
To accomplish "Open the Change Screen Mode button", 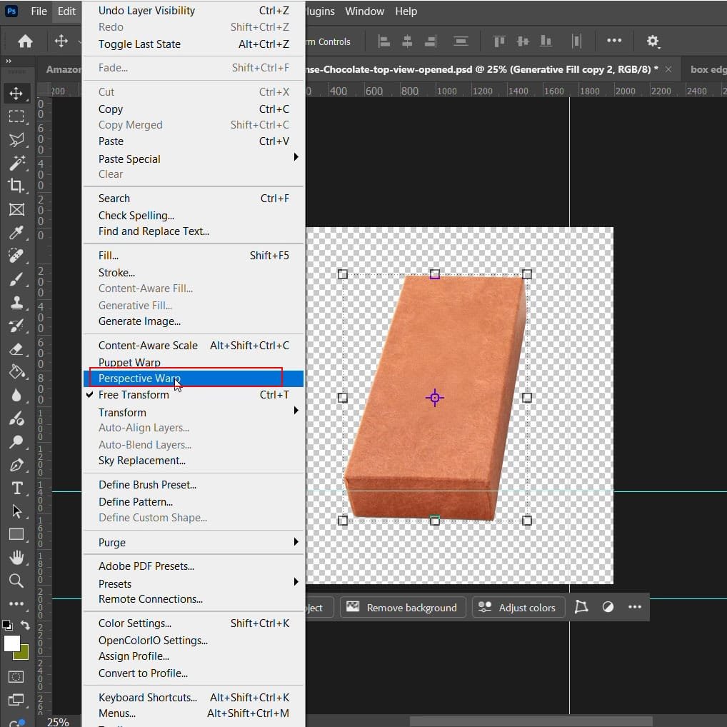I will pos(16,700).
